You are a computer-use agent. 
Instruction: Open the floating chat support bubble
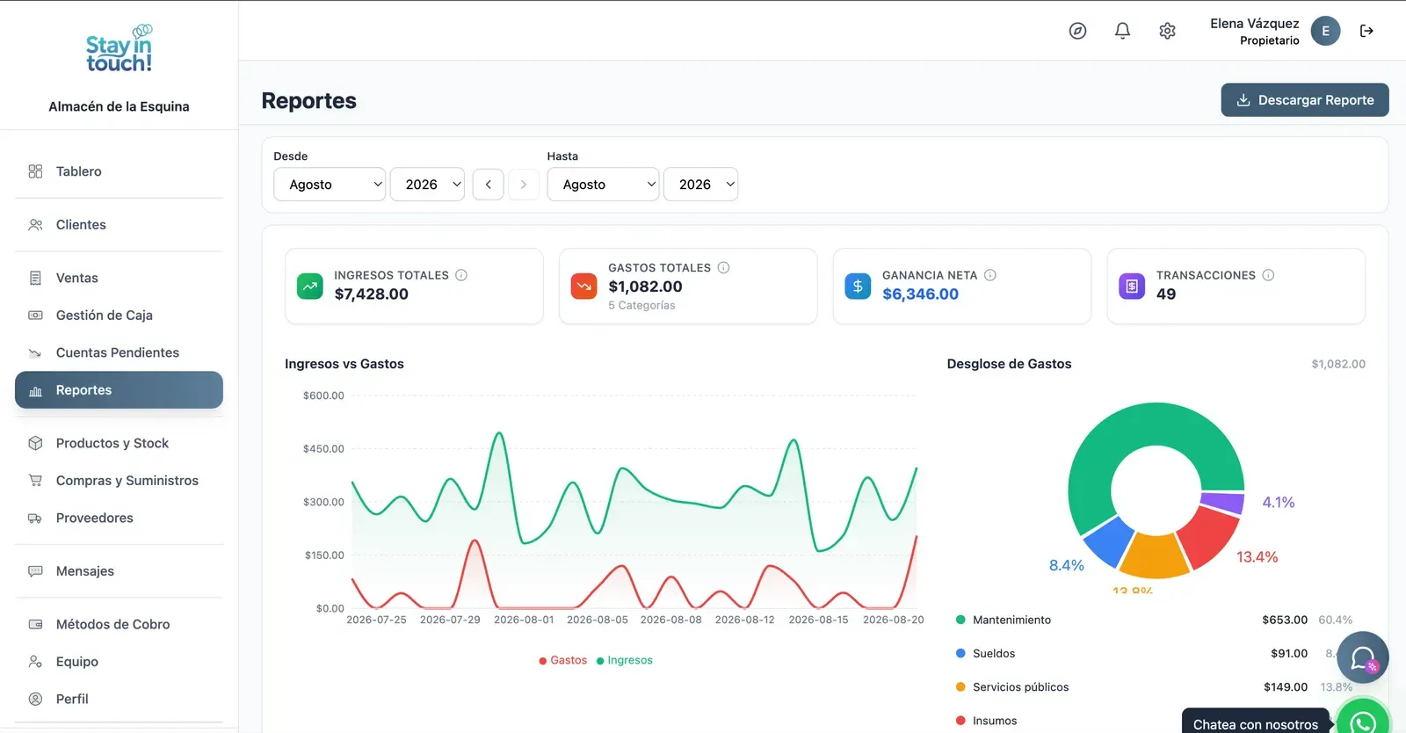(x=1362, y=657)
